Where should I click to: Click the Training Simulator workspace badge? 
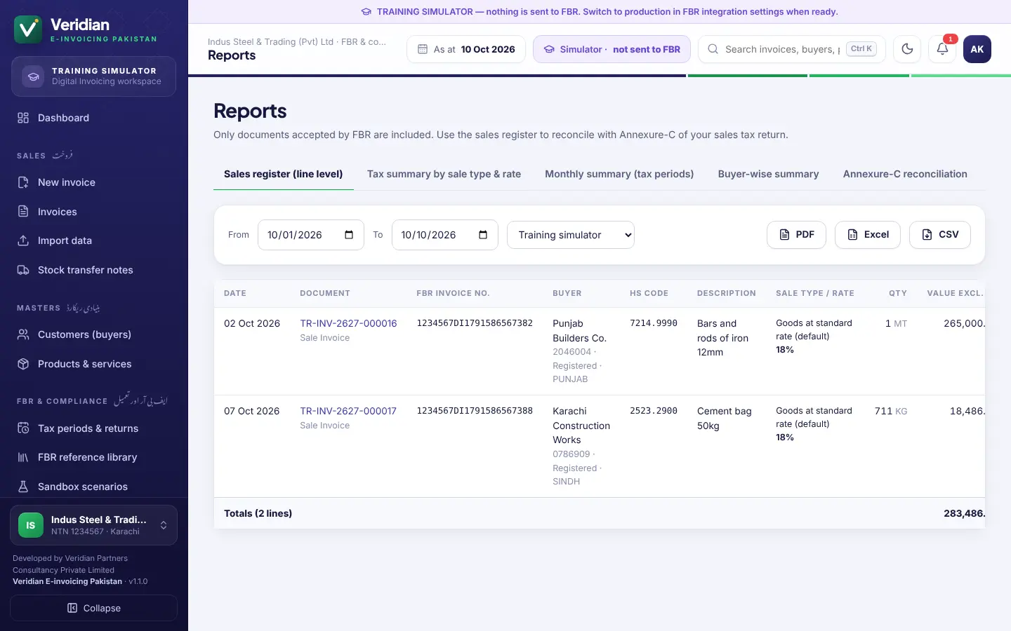(93, 76)
